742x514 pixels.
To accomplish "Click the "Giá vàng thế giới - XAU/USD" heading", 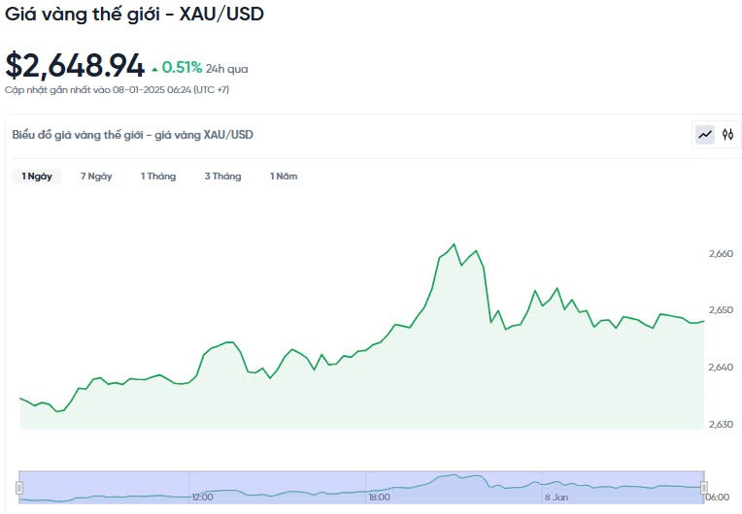I will tap(134, 15).
